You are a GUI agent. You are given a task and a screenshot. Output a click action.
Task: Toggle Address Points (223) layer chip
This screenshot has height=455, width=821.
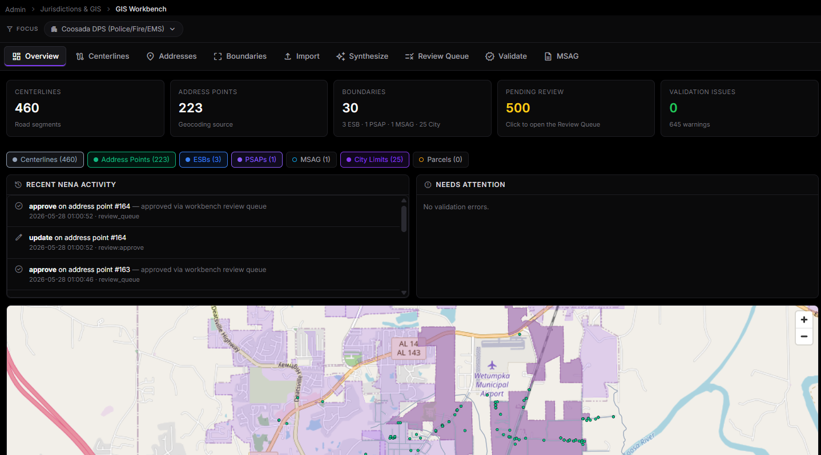131,160
